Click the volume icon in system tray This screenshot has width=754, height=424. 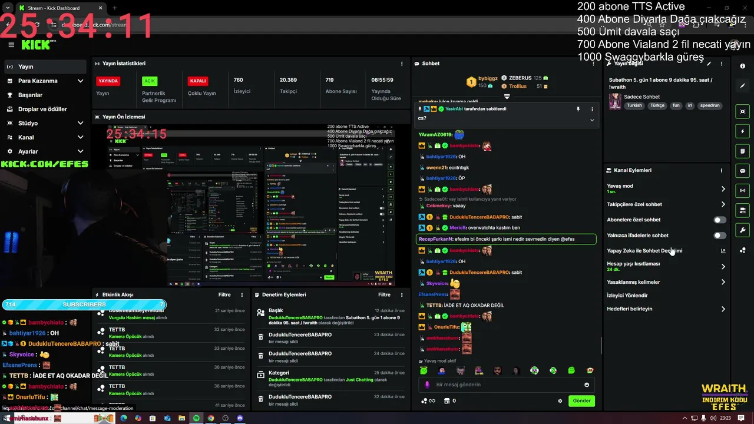point(713,418)
